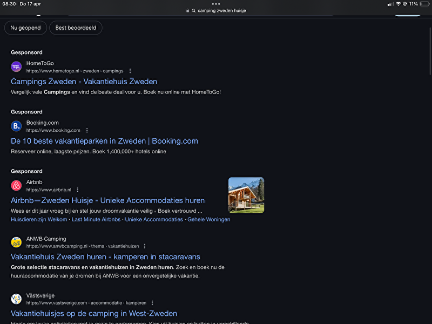Click the Västsverige site name

40,295
